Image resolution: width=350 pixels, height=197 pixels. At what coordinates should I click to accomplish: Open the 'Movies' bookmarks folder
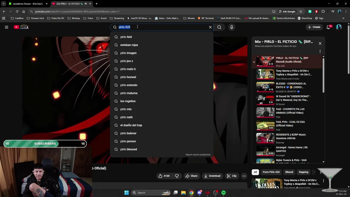(x=189, y=18)
